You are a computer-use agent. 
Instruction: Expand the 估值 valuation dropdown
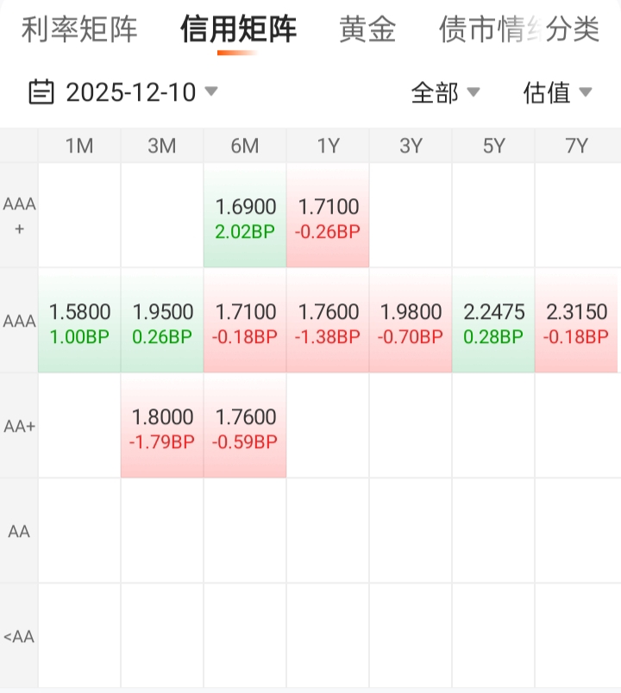pyautogui.click(x=557, y=92)
